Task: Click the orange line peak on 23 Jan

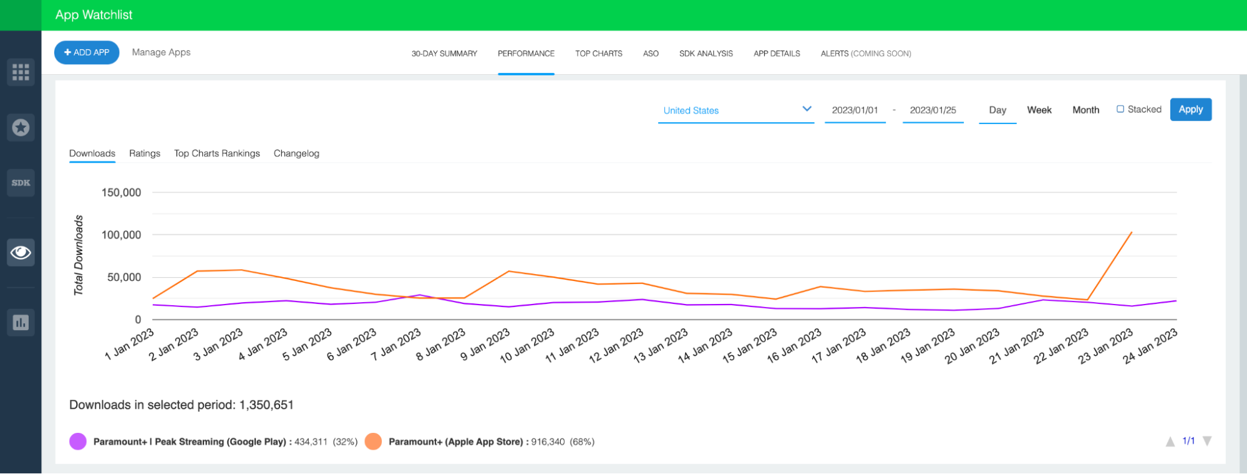Action: tap(1132, 232)
